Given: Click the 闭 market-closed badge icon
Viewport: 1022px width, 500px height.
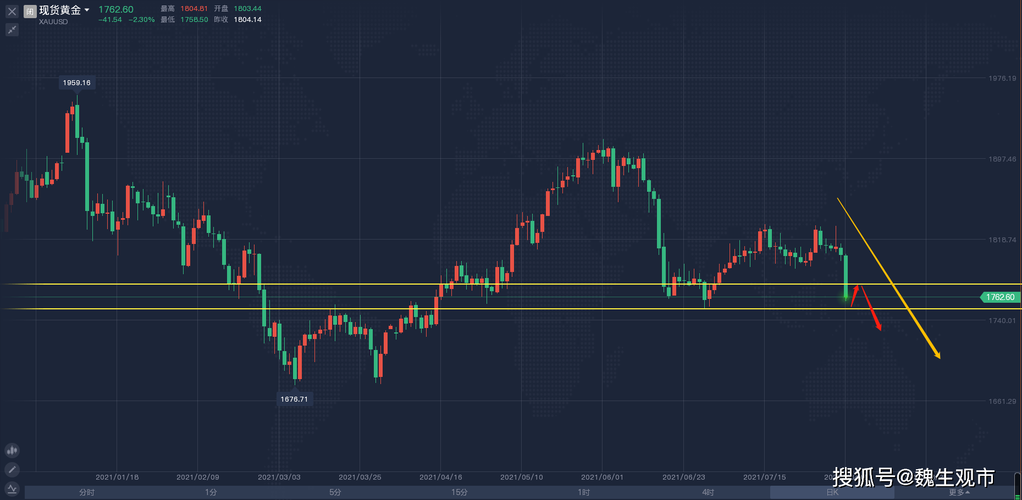Looking at the screenshot, I should point(30,11).
